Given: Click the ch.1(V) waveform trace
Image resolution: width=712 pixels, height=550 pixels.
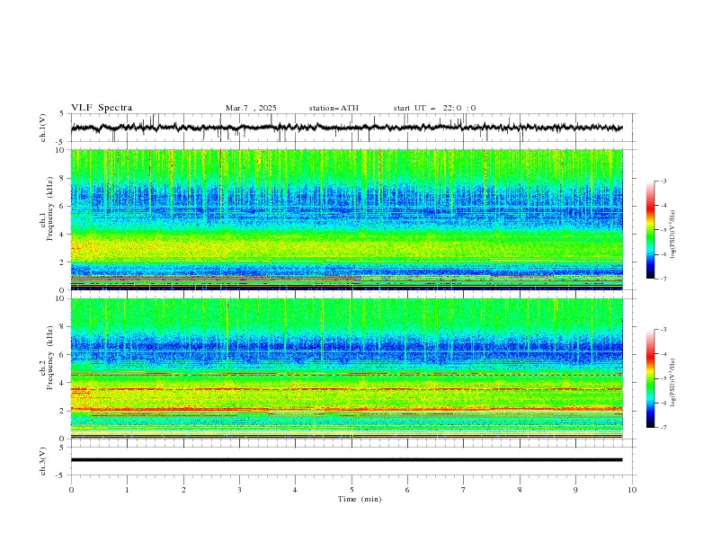Looking at the screenshot, I should [347, 128].
